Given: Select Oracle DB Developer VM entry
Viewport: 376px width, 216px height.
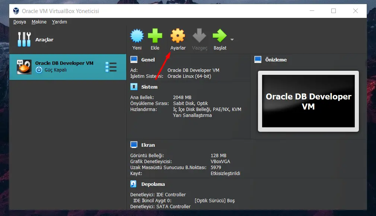Looking at the screenshot, I should (64, 67).
